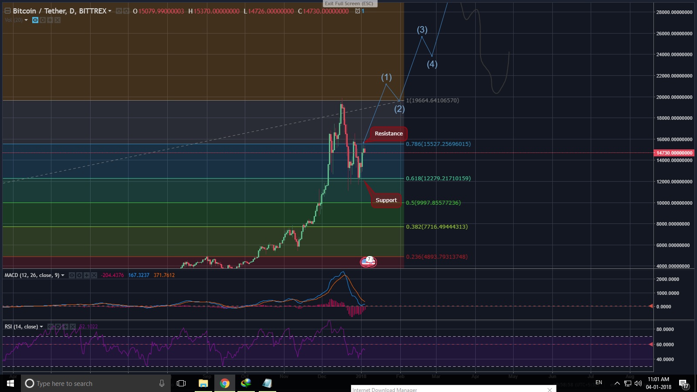
Task: Select the Elliott wave (3) label
Action: 422,30
